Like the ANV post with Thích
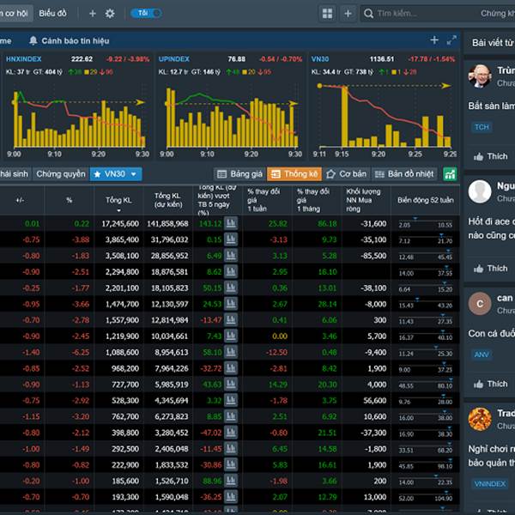 tap(490, 384)
